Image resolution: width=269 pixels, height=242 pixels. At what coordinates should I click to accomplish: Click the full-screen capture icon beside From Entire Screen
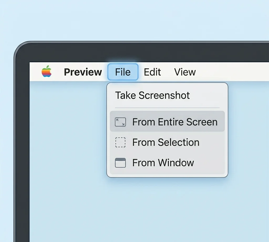[x=120, y=122]
